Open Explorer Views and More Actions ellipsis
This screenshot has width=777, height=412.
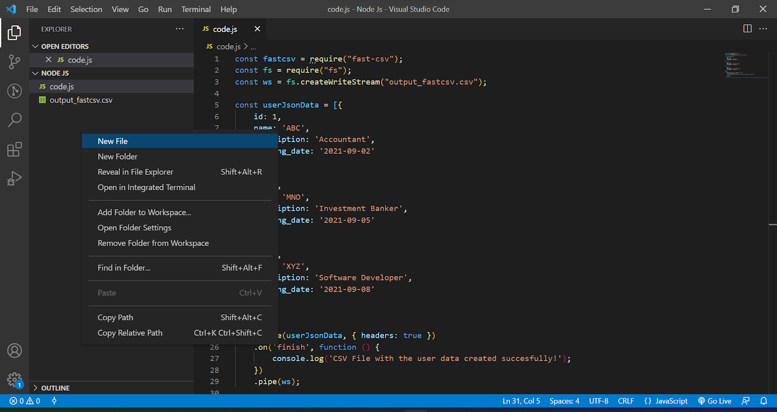coord(180,29)
